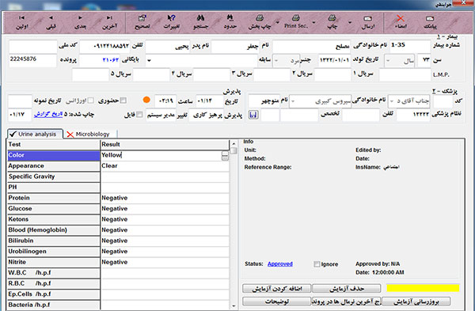Select the Appearance test row

pos(54,166)
